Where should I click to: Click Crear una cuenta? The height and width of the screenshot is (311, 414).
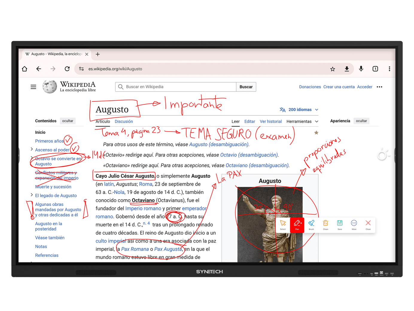339,87
